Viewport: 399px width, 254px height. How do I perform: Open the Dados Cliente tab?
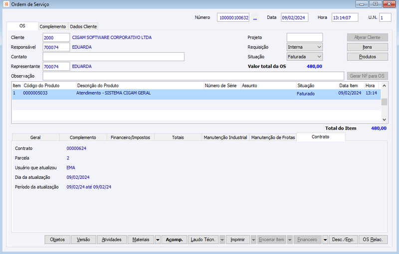coord(83,26)
